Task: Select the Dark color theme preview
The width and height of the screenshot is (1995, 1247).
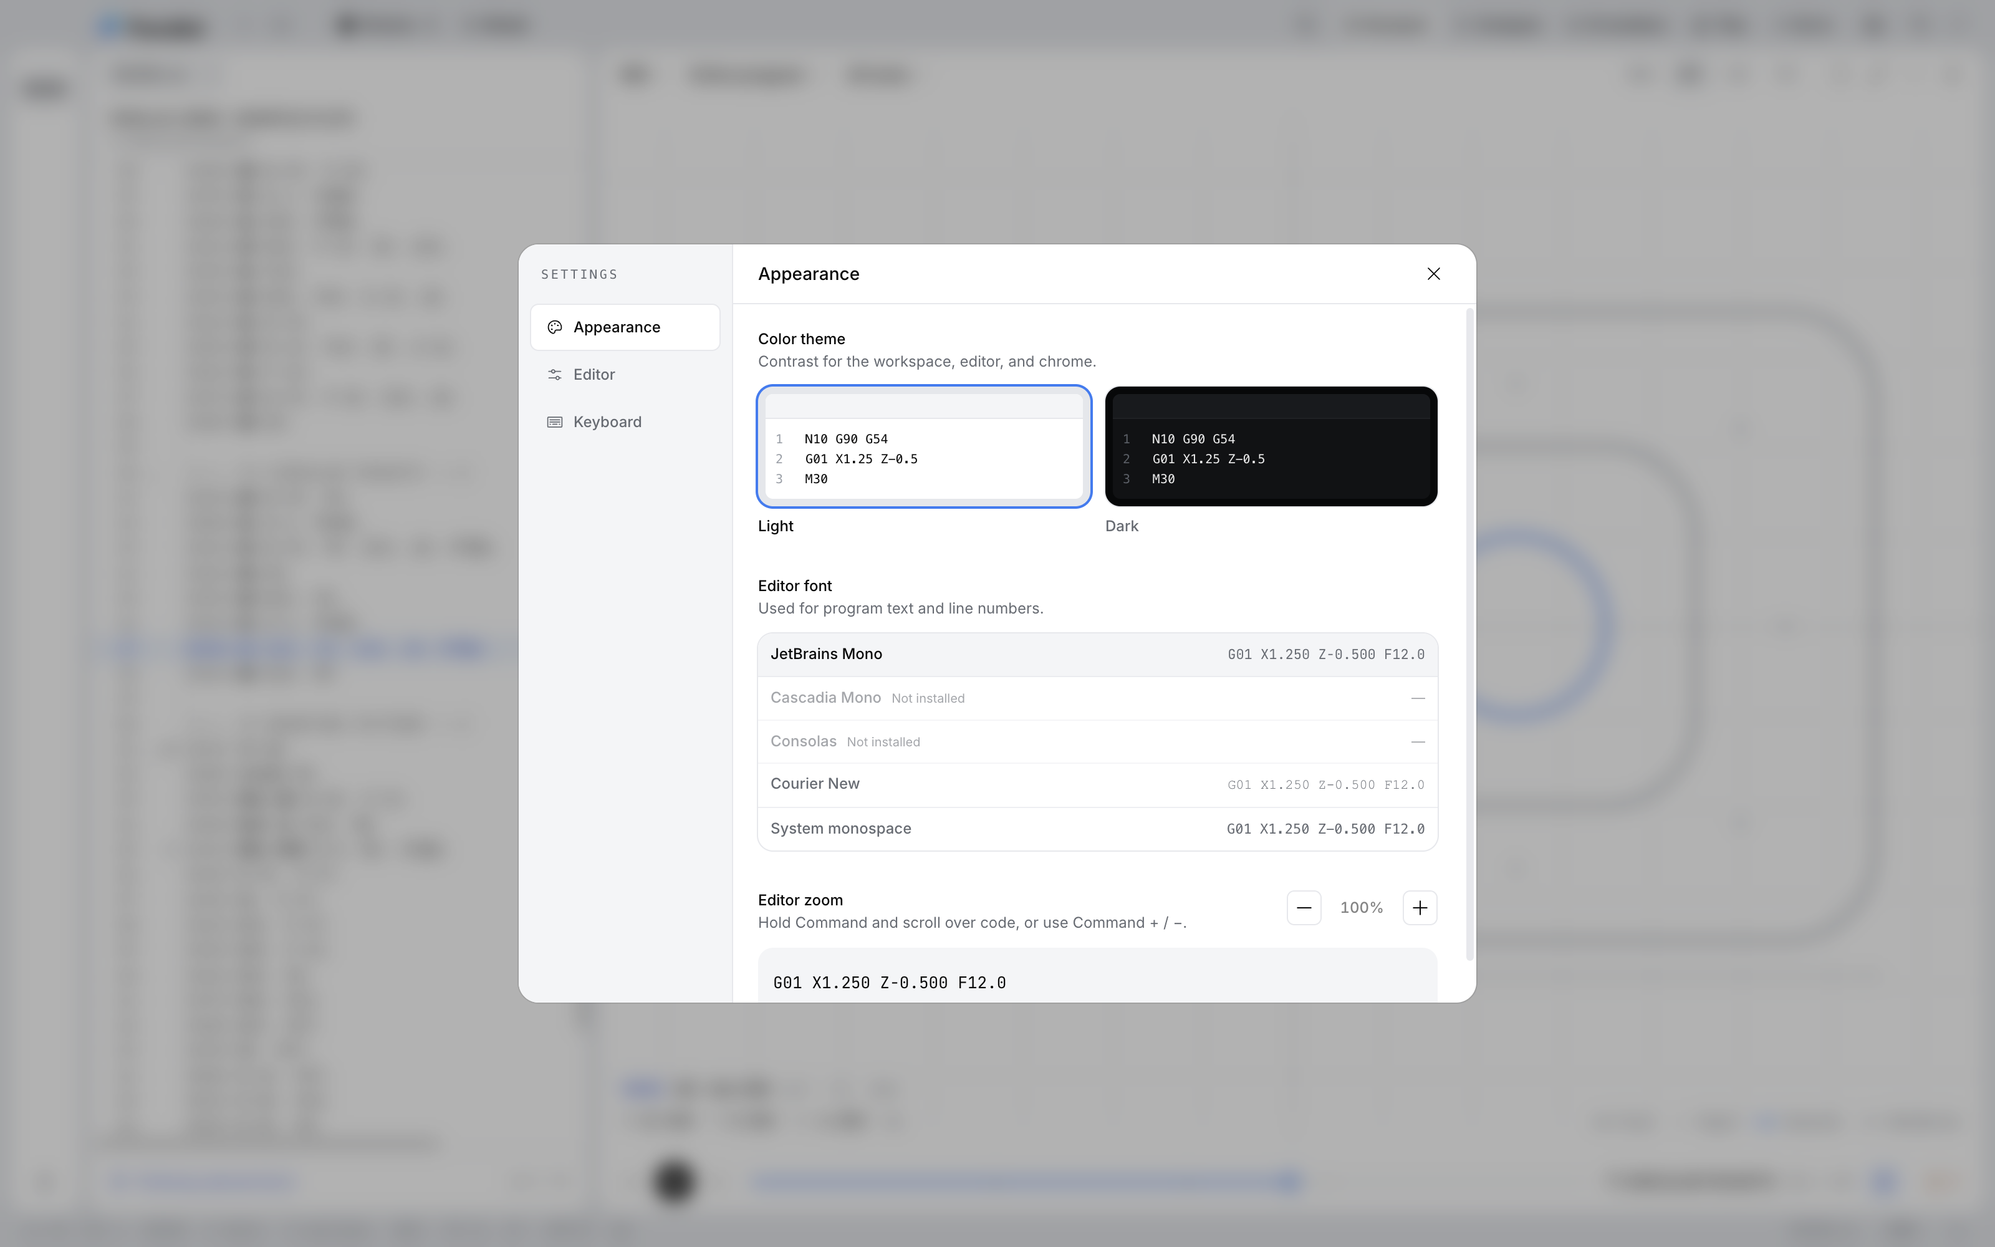Action: [1271, 446]
